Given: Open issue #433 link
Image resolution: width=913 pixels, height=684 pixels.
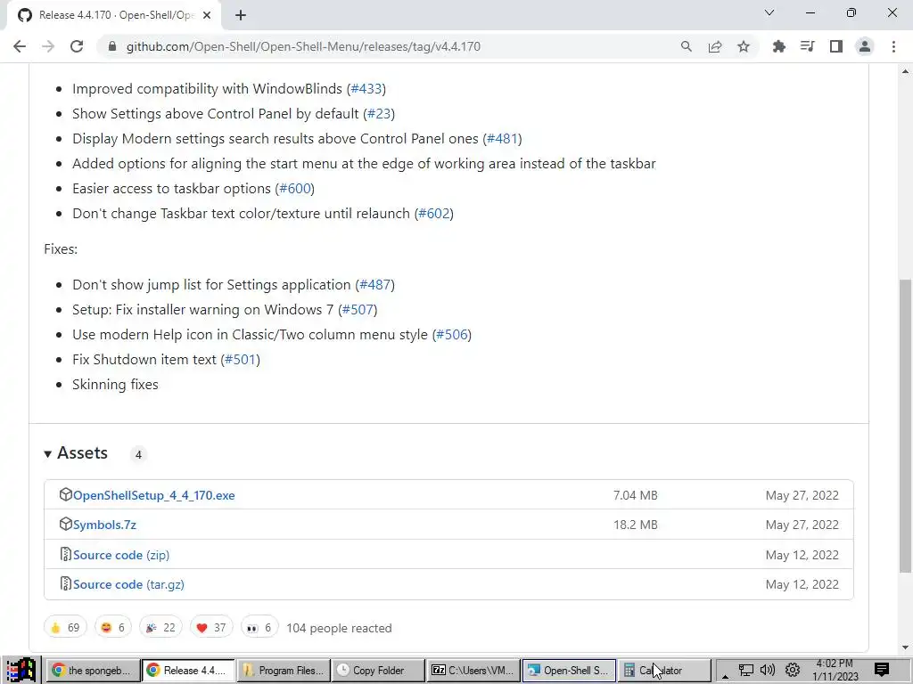Looking at the screenshot, I should click(x=366, y=89).
